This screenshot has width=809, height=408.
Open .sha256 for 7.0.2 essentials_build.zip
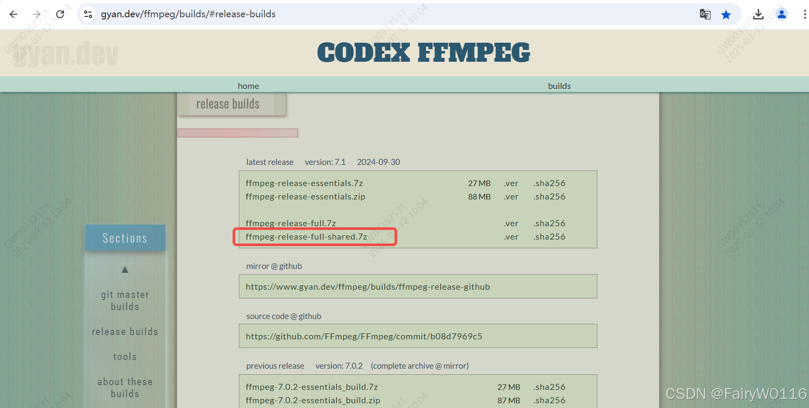click(x=549, y=401)
